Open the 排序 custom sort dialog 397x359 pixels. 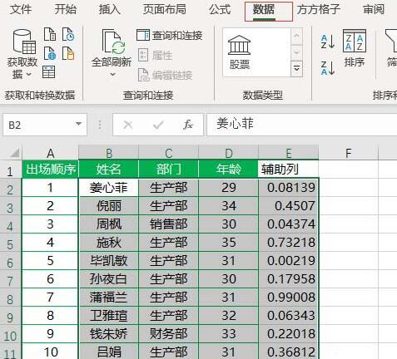pos(355,48)
